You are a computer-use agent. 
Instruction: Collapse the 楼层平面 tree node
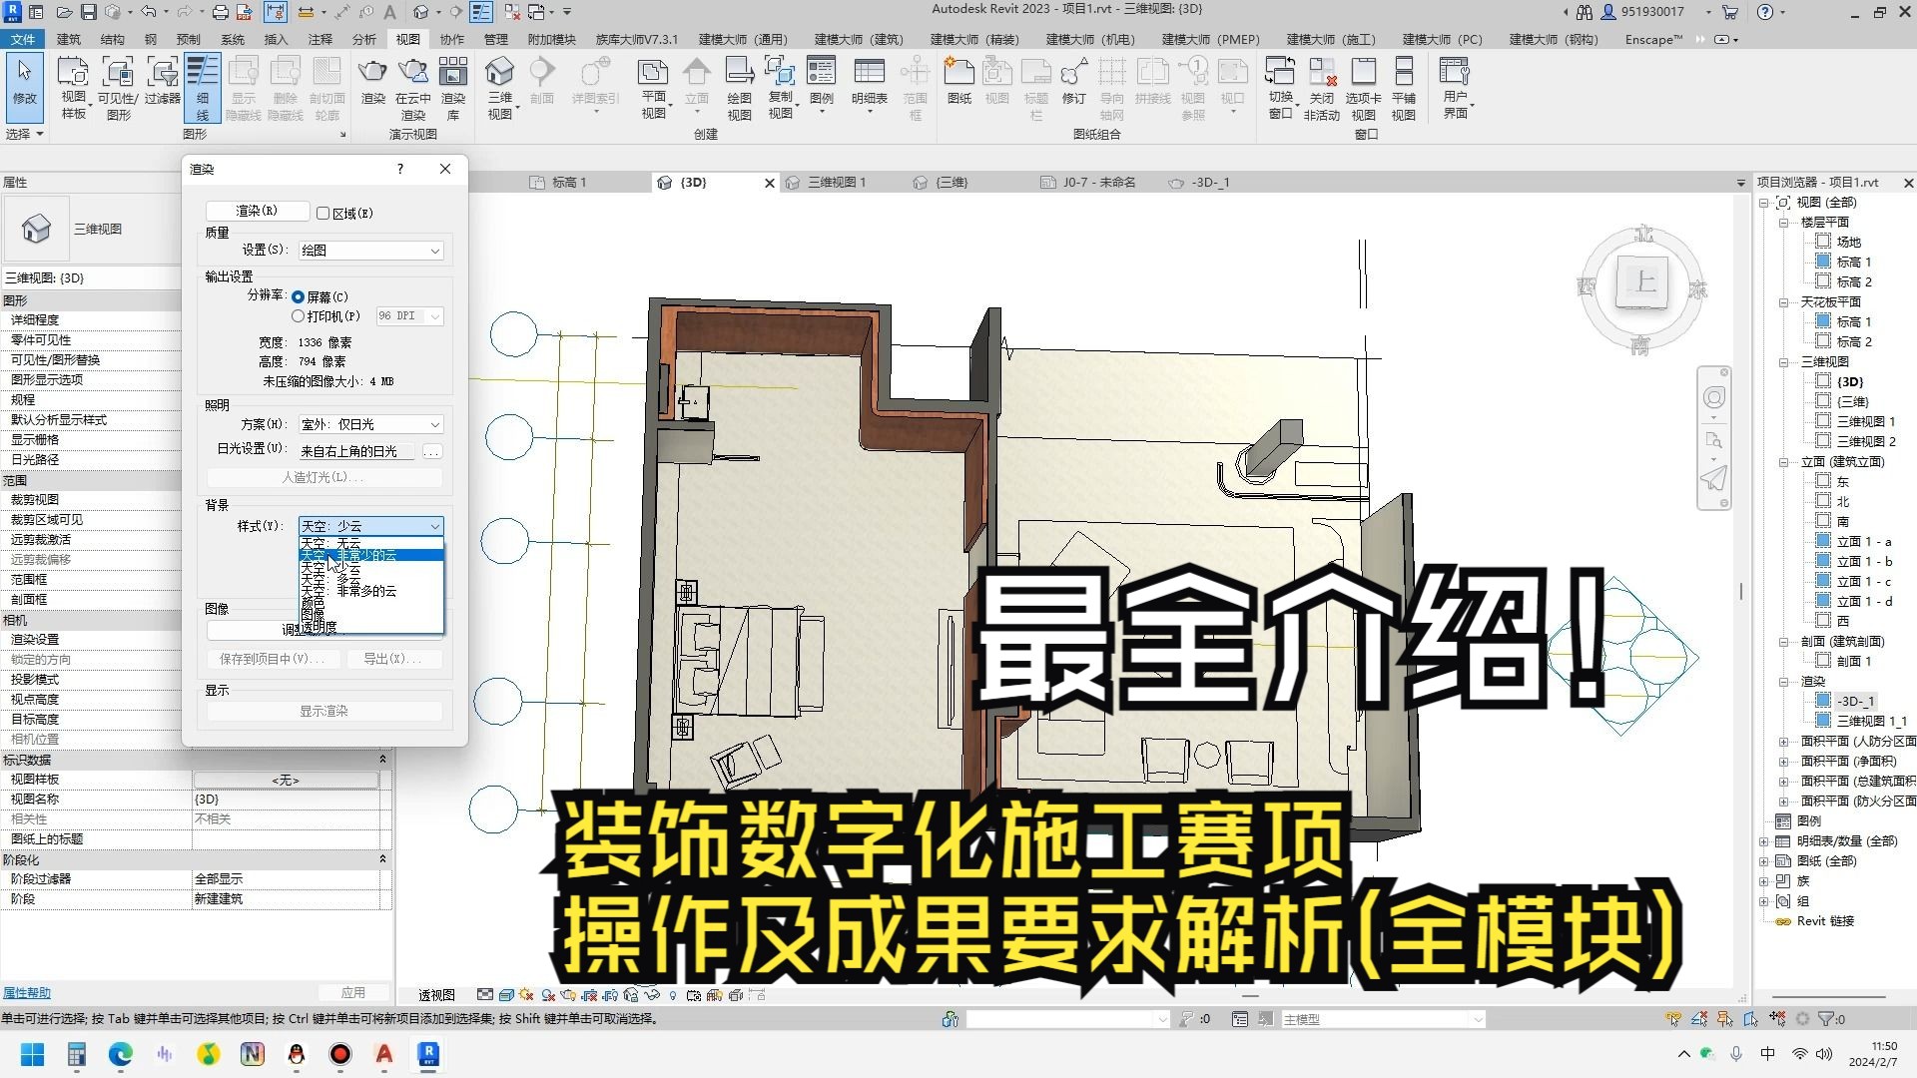tap(1783, 222)
